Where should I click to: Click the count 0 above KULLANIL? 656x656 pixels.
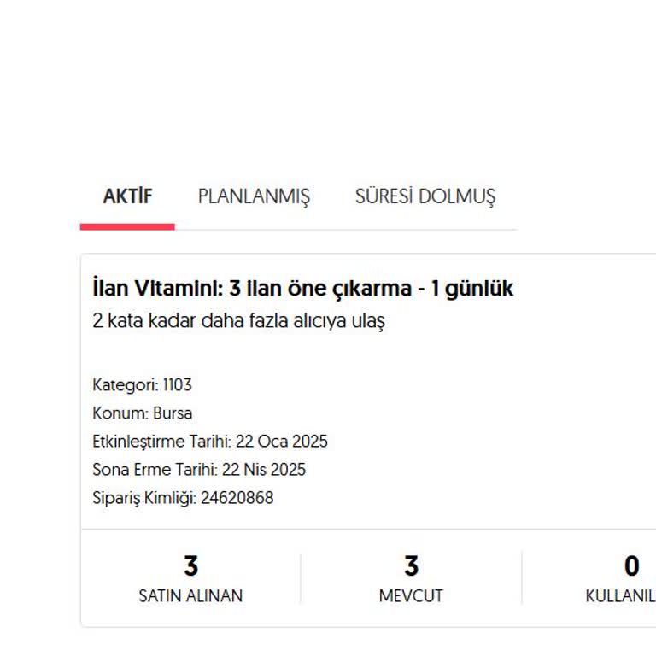(x=632, y=566)
